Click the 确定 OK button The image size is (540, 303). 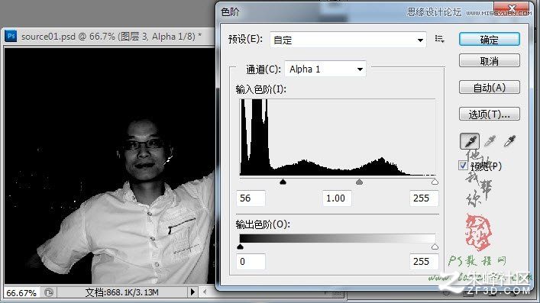click(x=490, y=40)
